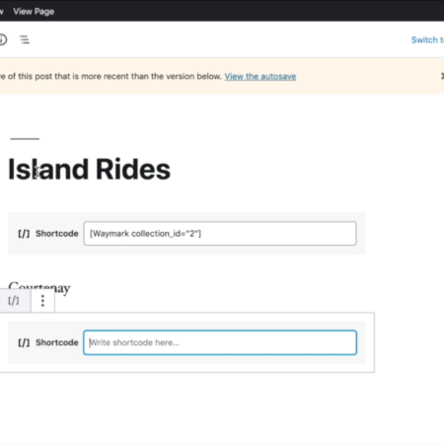The width and height of the screenshot is (444, 444).
Task: Click the second Shortcode block label
Action: [x=57, y=342]
